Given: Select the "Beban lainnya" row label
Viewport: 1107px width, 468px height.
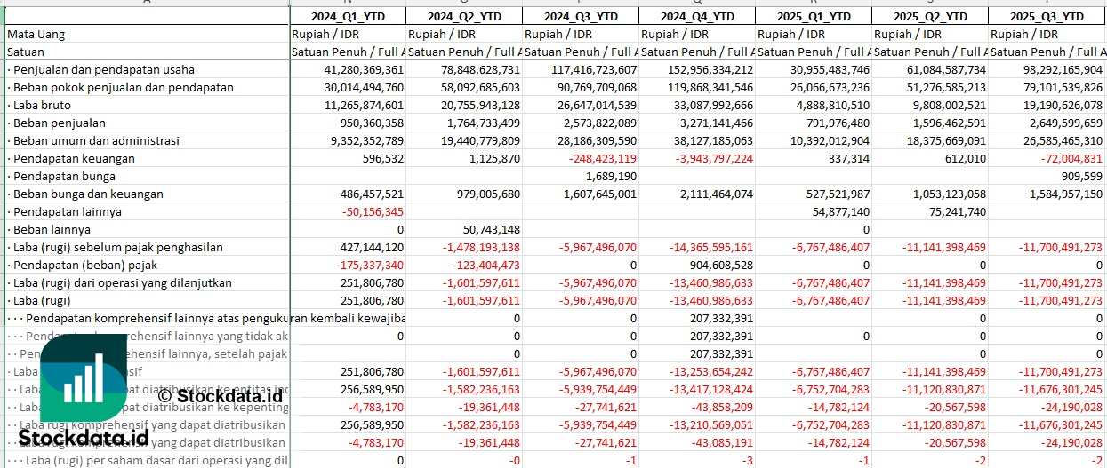Looking at the screenshot, I should [52, 229].
